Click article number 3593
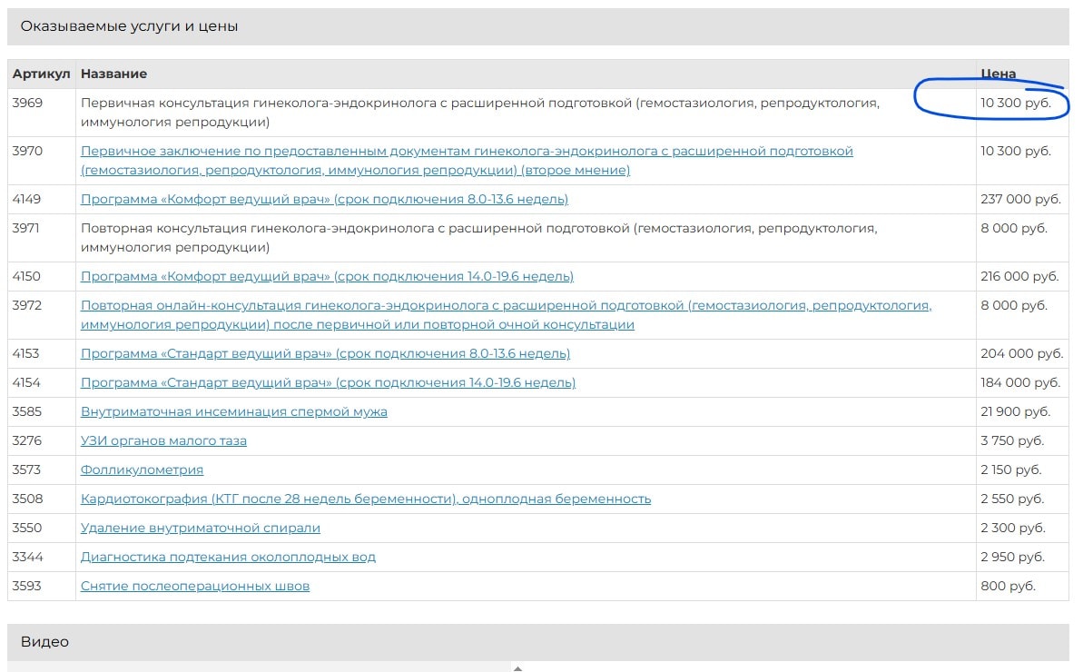Viewport: 1083px width, 672px height. 27,586
